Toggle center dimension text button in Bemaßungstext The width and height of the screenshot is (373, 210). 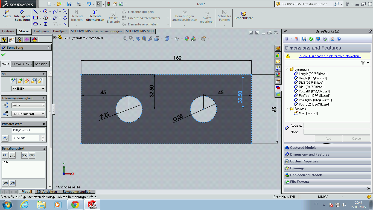[x=5, y=155]
